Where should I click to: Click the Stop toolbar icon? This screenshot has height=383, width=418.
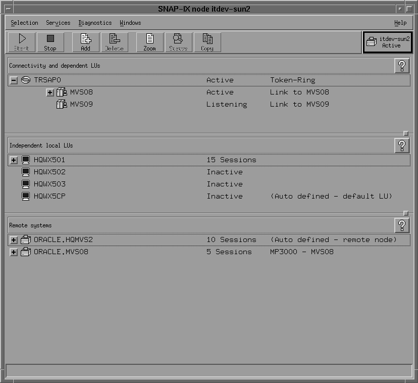pyautogui.click(x=50, y=41)
